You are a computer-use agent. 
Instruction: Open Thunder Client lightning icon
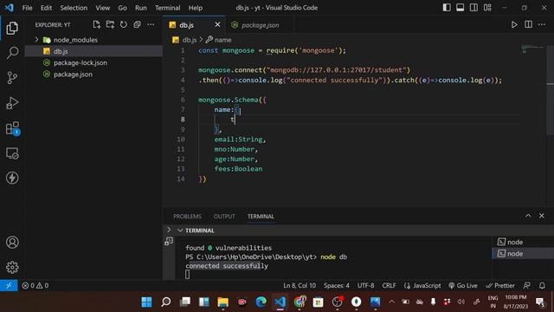(12, 178)
